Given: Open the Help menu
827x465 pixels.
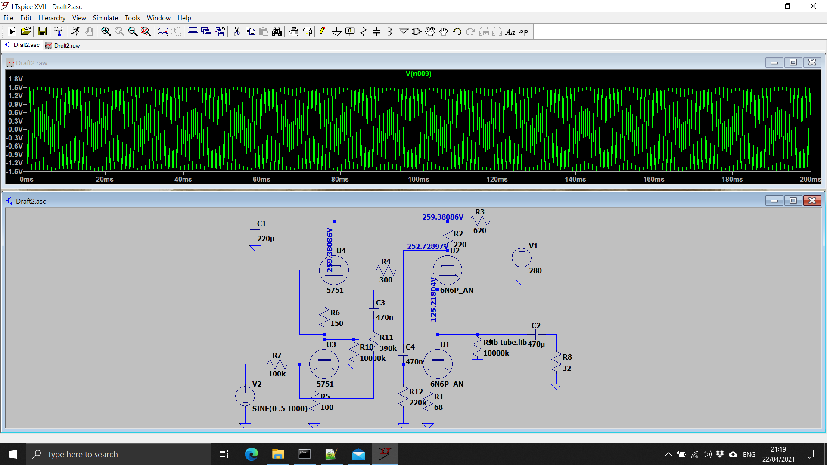Looking at the screenshot, I should [x=184, y=18].
